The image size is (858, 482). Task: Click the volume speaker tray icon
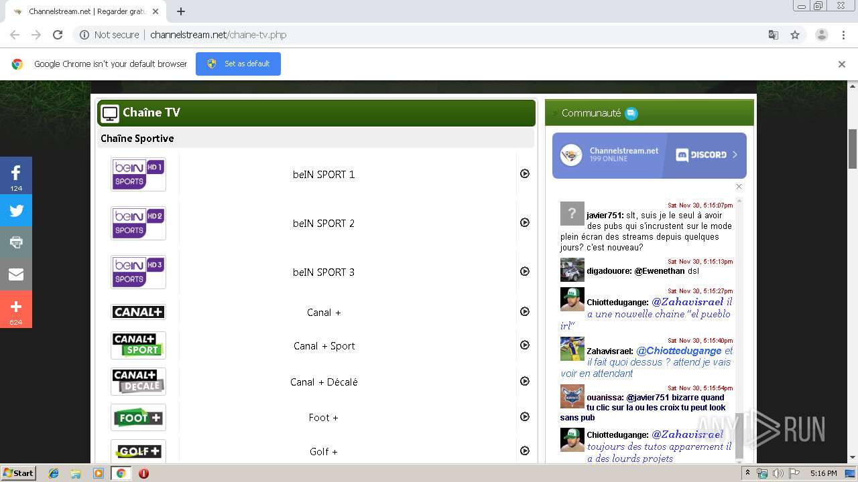click(778, 473)
